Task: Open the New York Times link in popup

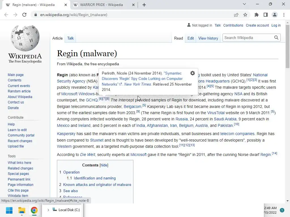Action: (137, 84)
